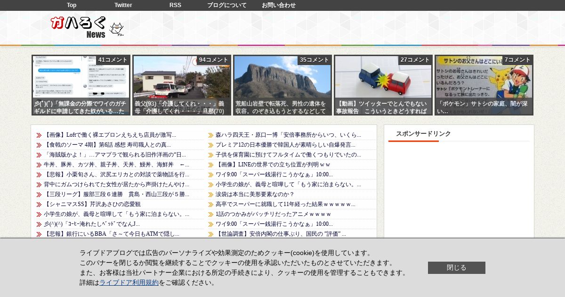Screen dimensions: 565x297
Task: Open 「海賊版かよ！」アマプラ article link
Action: 115,155
